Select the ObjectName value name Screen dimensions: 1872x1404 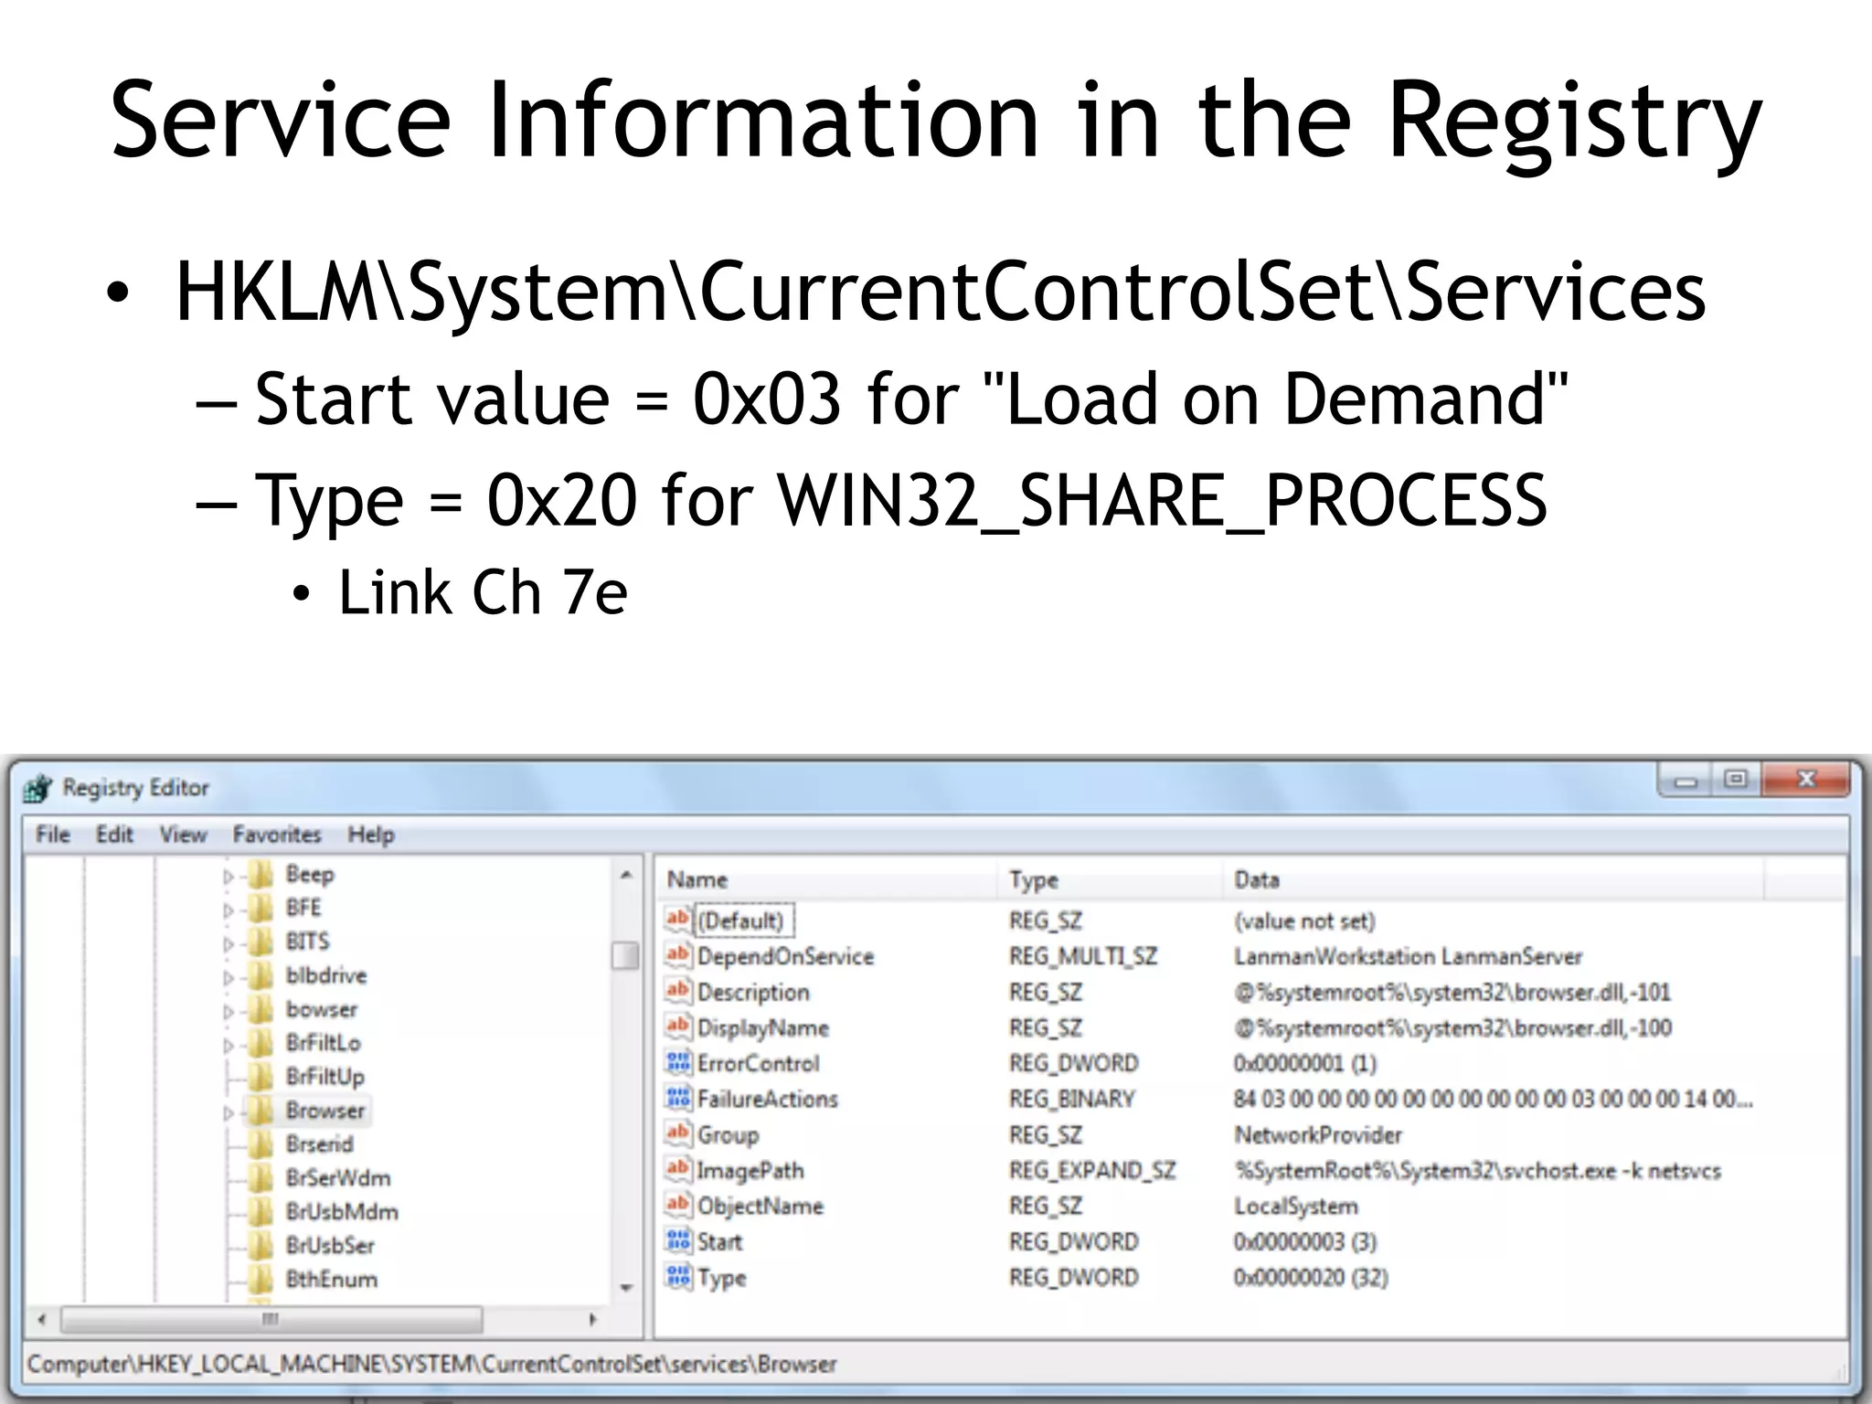tap(760, 1206)
